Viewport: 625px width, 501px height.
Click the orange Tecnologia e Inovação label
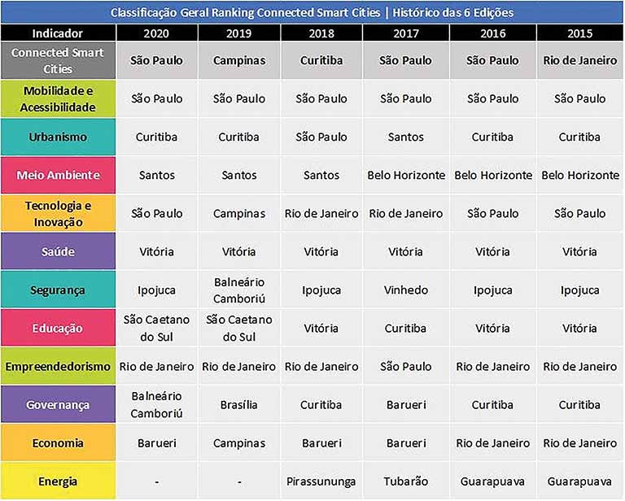click(x=59, y=214)
